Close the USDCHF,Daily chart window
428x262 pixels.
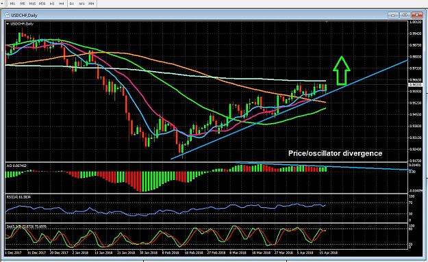pos(417,15)
